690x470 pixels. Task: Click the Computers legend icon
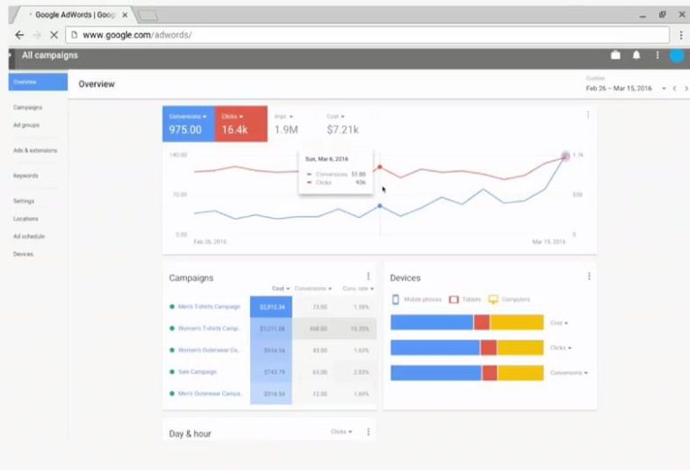(x=493, y=299)
